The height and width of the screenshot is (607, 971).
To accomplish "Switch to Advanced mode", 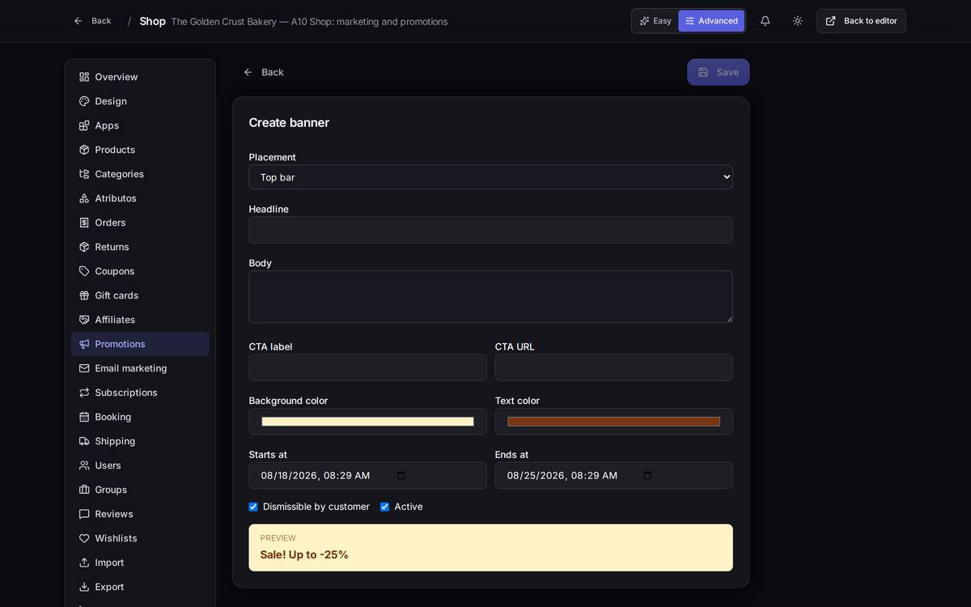I will (x=711, y=21).
